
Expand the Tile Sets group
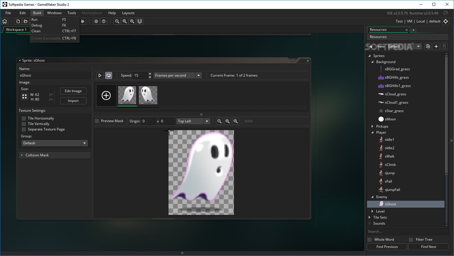point(370,217)
